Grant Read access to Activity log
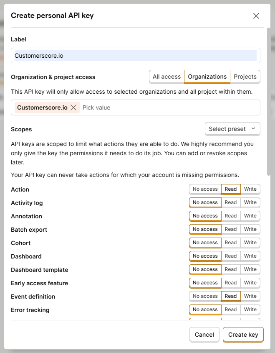This screenshot has height=353, width=275. (231, 202)
